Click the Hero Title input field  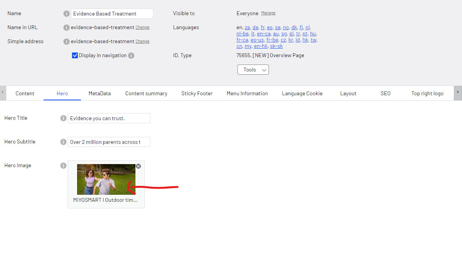[x=109, y=118]
